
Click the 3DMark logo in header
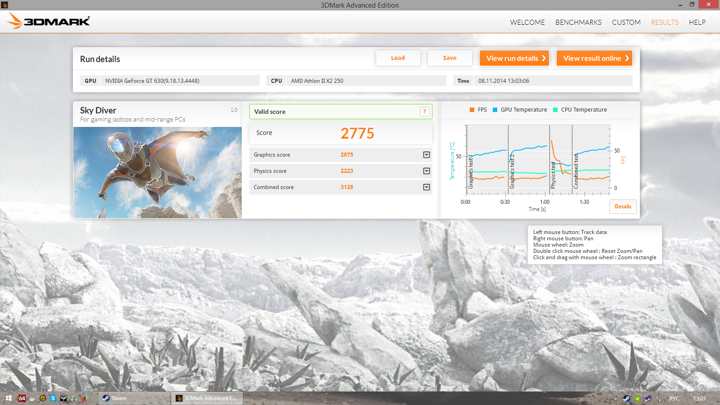(48, 21)
